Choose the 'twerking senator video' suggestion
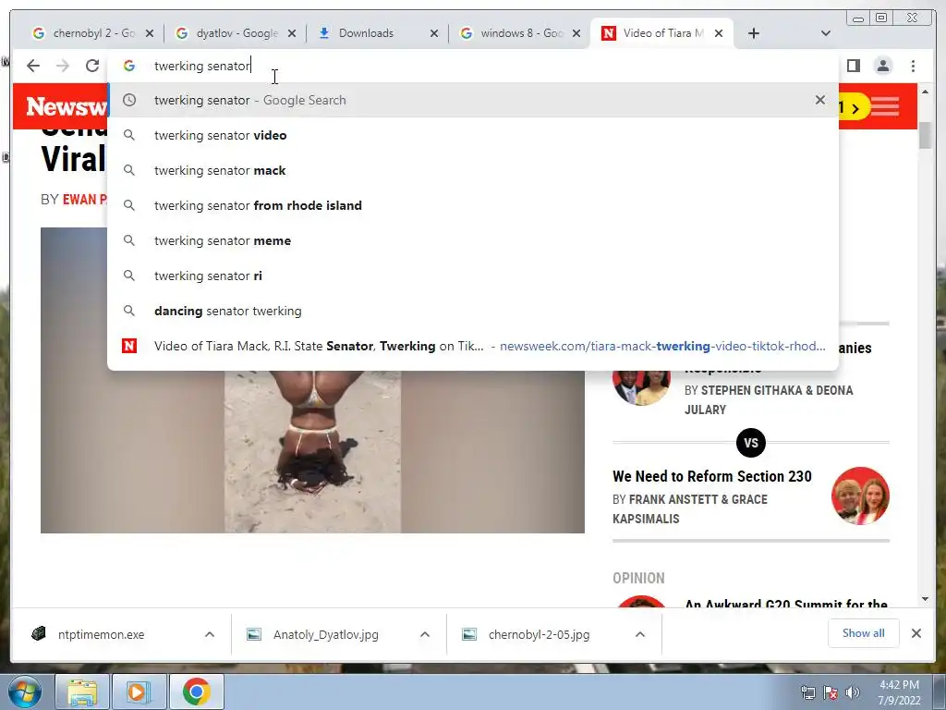 point(473,135)
